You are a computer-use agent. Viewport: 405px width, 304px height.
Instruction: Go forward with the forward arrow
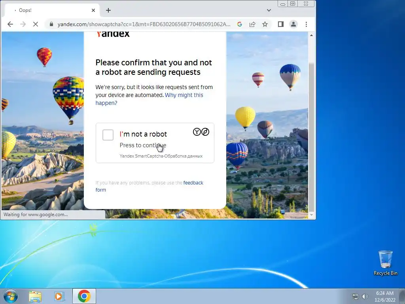pyautogui.click(x=23, y=24)
